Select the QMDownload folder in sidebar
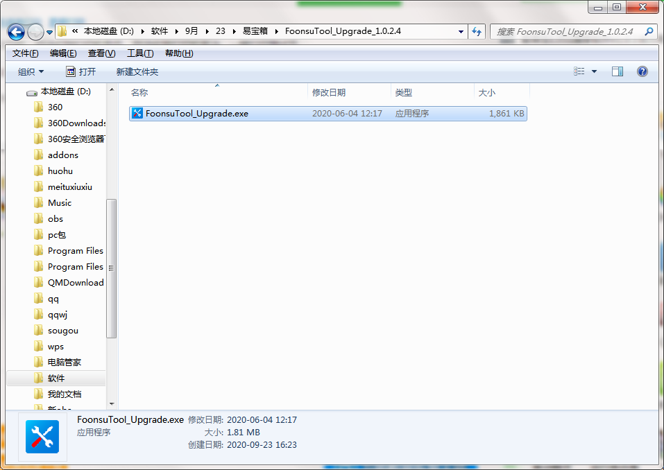 coord(75,283)
